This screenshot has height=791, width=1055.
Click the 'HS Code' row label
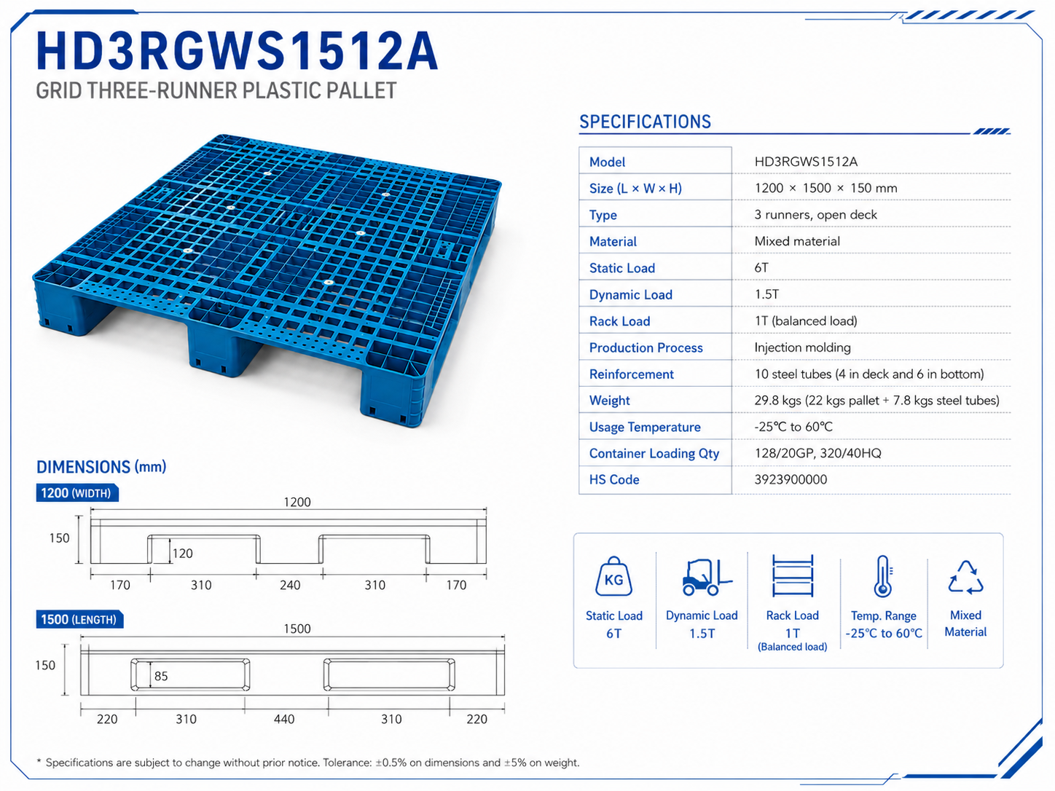pyautogui.click(x=613, y=480)
